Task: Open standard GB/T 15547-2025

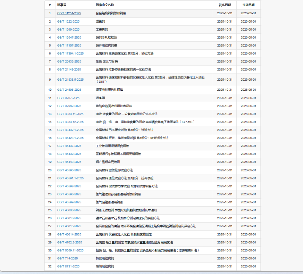Action: [x=69, y=37]
